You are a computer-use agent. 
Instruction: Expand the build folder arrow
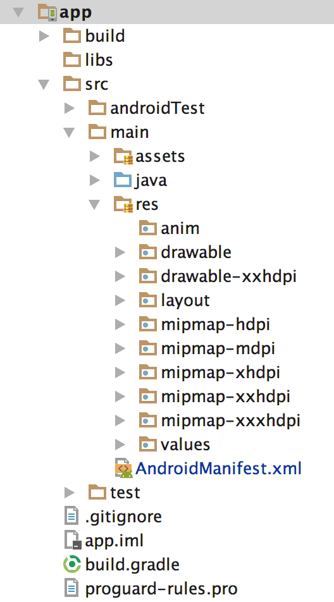coord(44,36)
